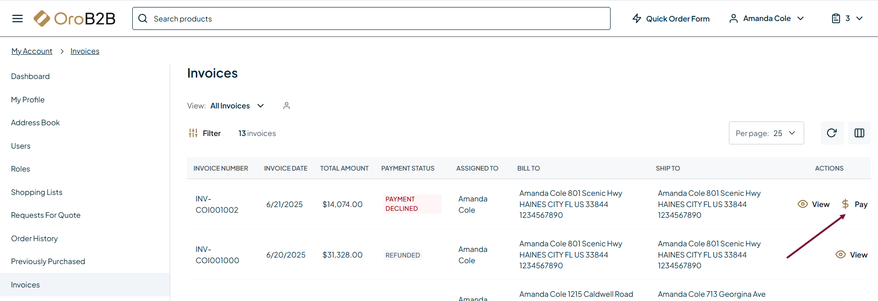Image resolution: width=878 pixels, height=301 pixels.
Task: Click the refresh grid icon
Action: pos(832,133)
